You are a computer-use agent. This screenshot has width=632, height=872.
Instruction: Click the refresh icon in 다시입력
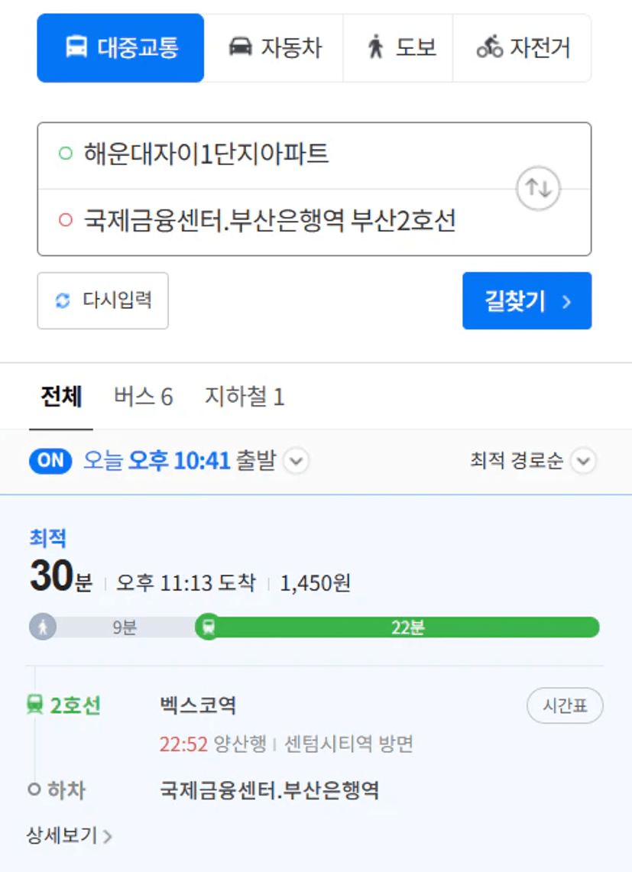click(x=63, y=301)
